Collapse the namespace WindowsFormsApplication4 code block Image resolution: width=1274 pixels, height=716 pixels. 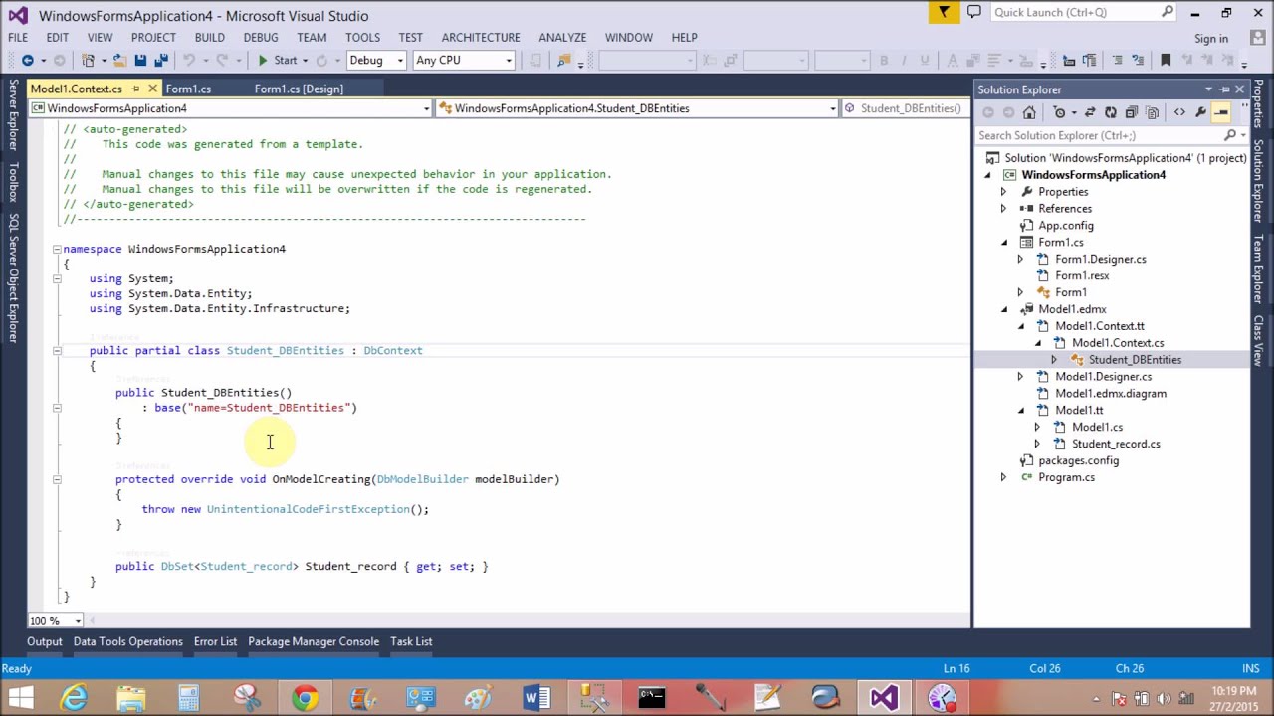pyautogui.click(x=57, y=250)
